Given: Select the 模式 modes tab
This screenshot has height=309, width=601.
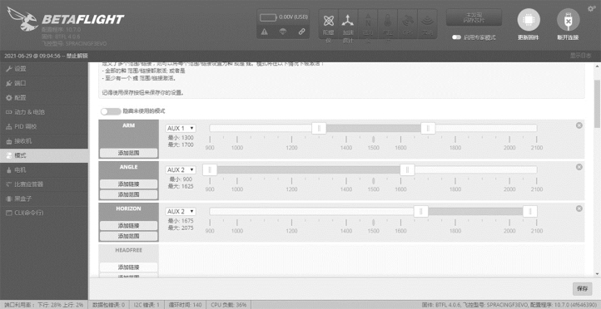Looking at the screenshot, I should (44, 155).
